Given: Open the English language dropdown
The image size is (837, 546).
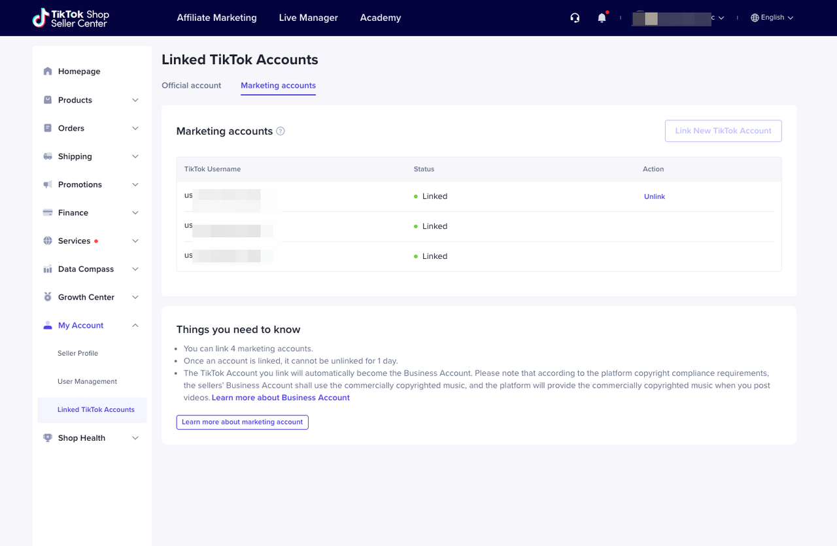Looking at the screenshot, I should tap(772, 17).
